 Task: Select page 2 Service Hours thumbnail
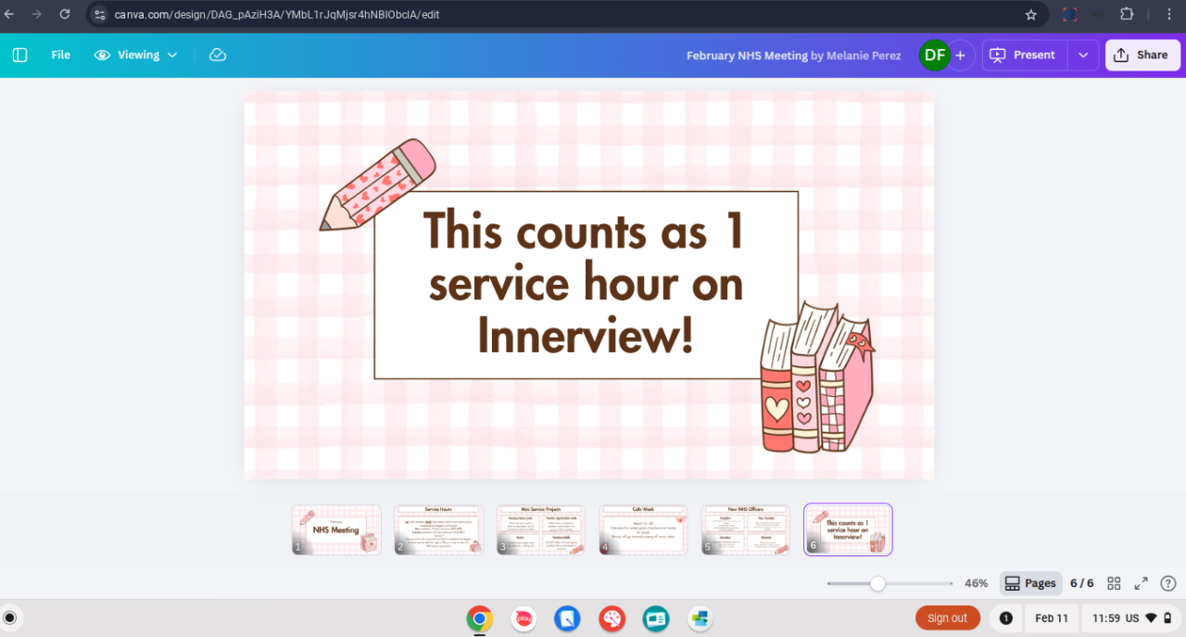pyautogui.click(x=439, y=529)
